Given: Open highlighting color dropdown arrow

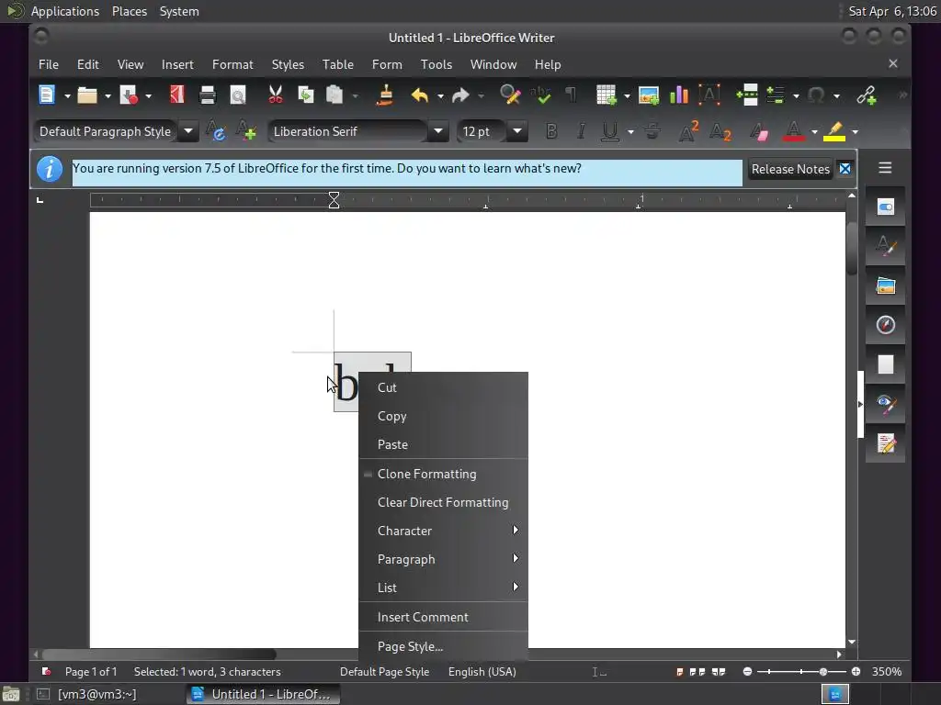Looking at the screenshot, I should pos(856,132).
